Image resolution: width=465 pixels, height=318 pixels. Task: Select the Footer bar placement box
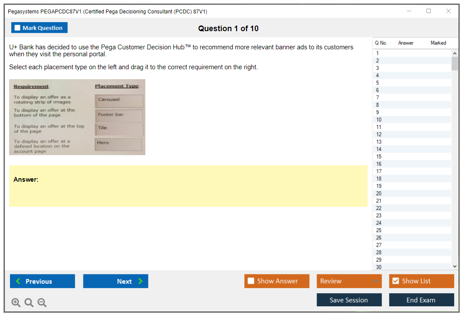click(119, 115)
